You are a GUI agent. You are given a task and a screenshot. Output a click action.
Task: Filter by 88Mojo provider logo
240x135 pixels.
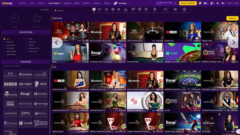[10, 84]
